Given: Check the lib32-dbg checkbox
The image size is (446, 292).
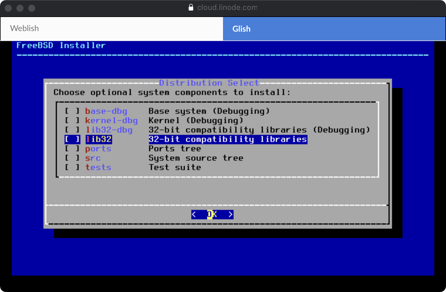Looking at the screenshot, I should (72, 130).
